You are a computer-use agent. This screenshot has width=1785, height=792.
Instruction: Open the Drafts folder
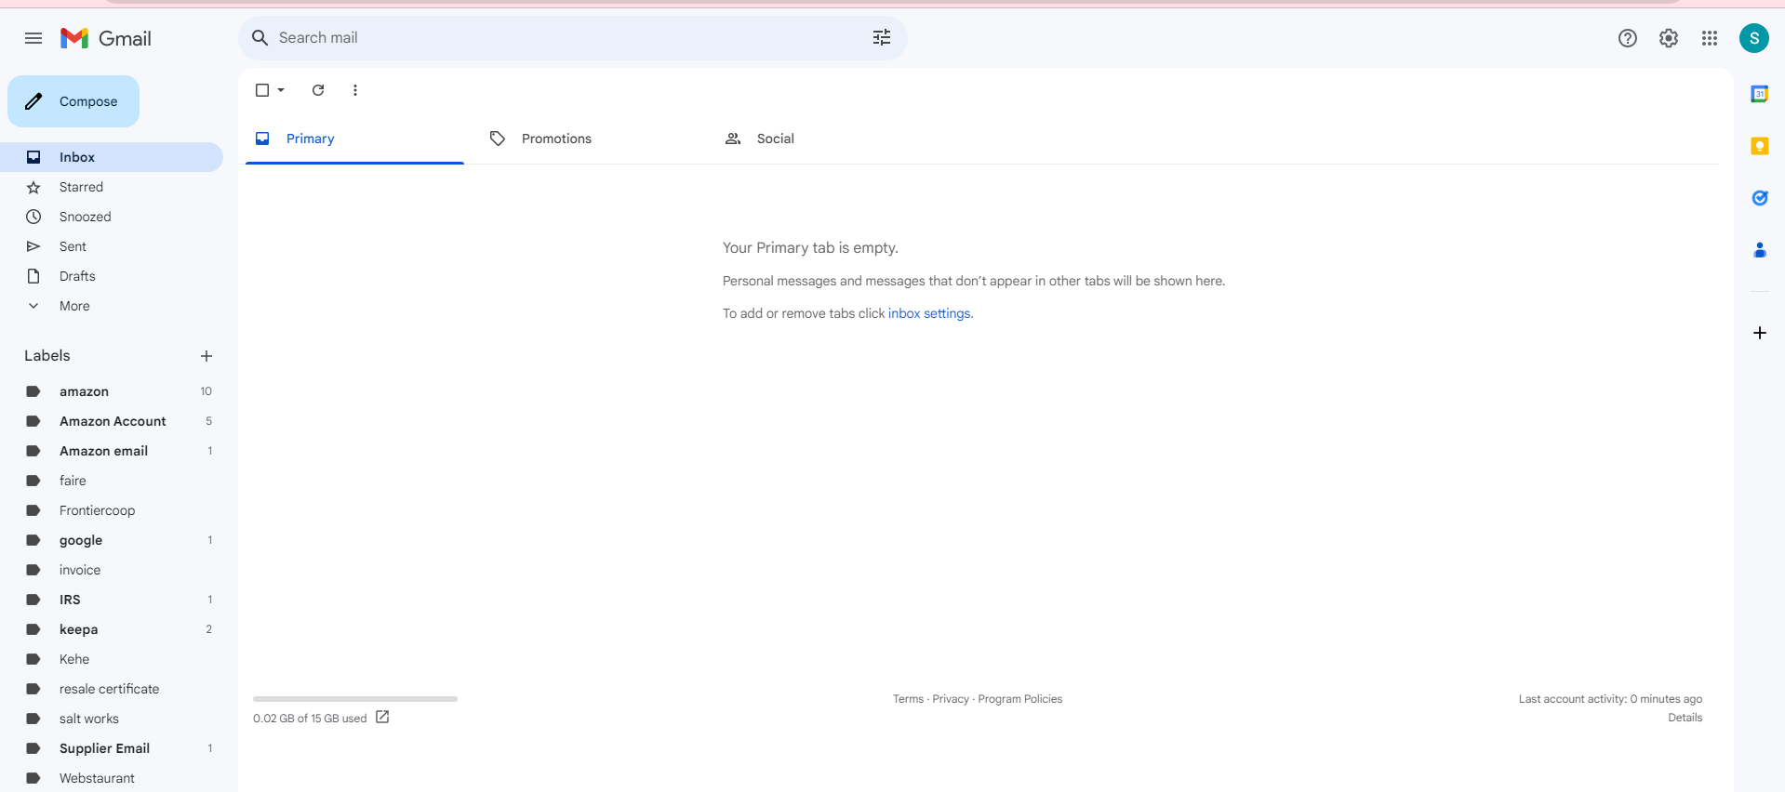click(x=112, y=276)
